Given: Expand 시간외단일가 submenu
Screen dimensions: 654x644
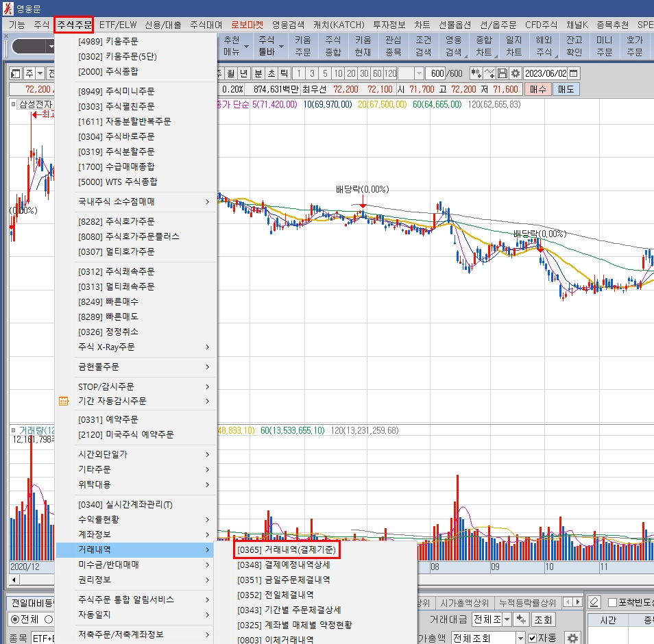Looking at the screenshot, I should coord(136,454).
